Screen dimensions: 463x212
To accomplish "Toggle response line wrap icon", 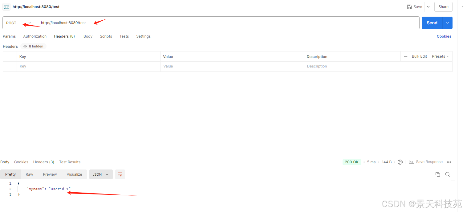I will [120, 174].
